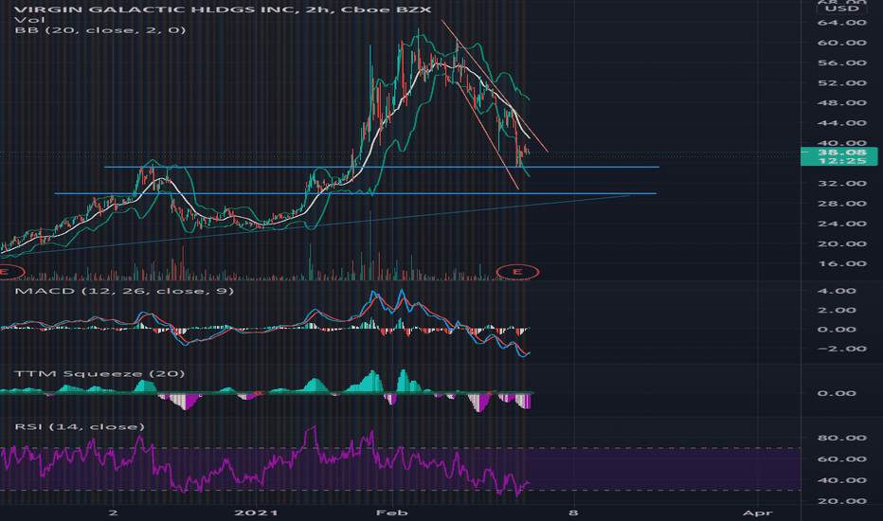Click the 8 date label on time axis
Screen dimensions: 883x521
tap(573, 512)
